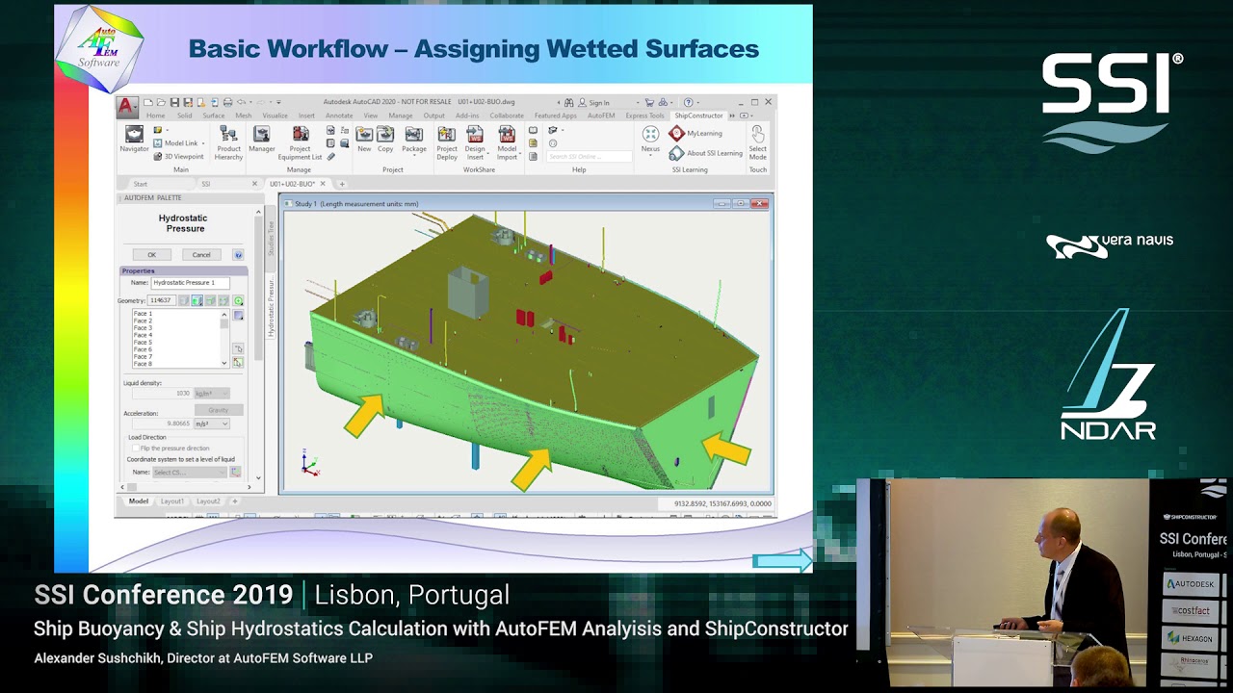The image size is (1233, 693).
Task: Click the first small icon in Help panel
Action: pos(533,130)
